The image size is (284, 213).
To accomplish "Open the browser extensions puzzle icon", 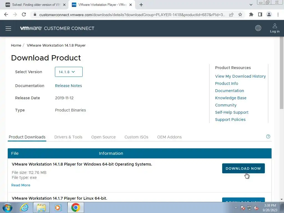I will (251, 14).
